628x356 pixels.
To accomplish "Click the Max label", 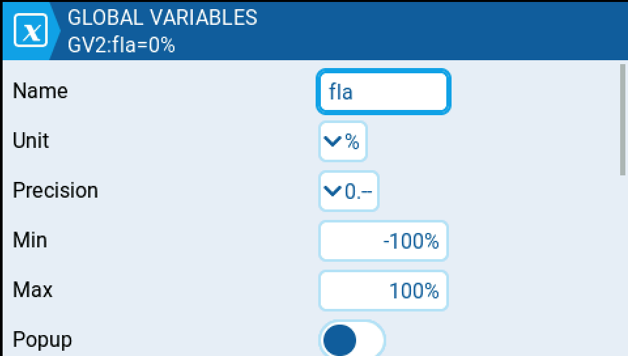I will 33,289.
